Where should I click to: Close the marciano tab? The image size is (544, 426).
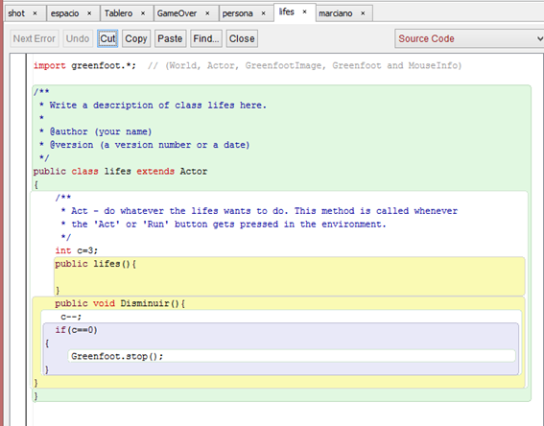coord(363,13)
